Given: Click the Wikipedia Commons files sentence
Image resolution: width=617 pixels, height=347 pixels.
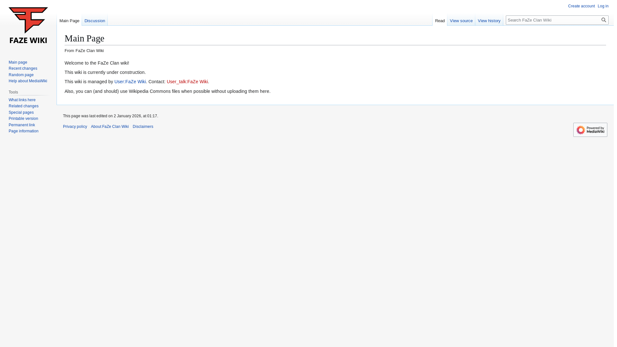Looking at the screenshot, I should pyautogui.click(x=167, y=91).
